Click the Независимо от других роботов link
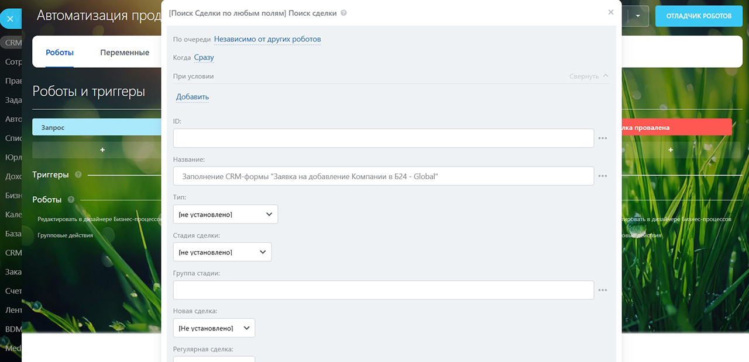749x362 pixels. pyautogui.click(x=267, y=39)
